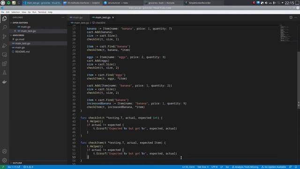Show errors and warnings count in status bar

click(28, 167)
